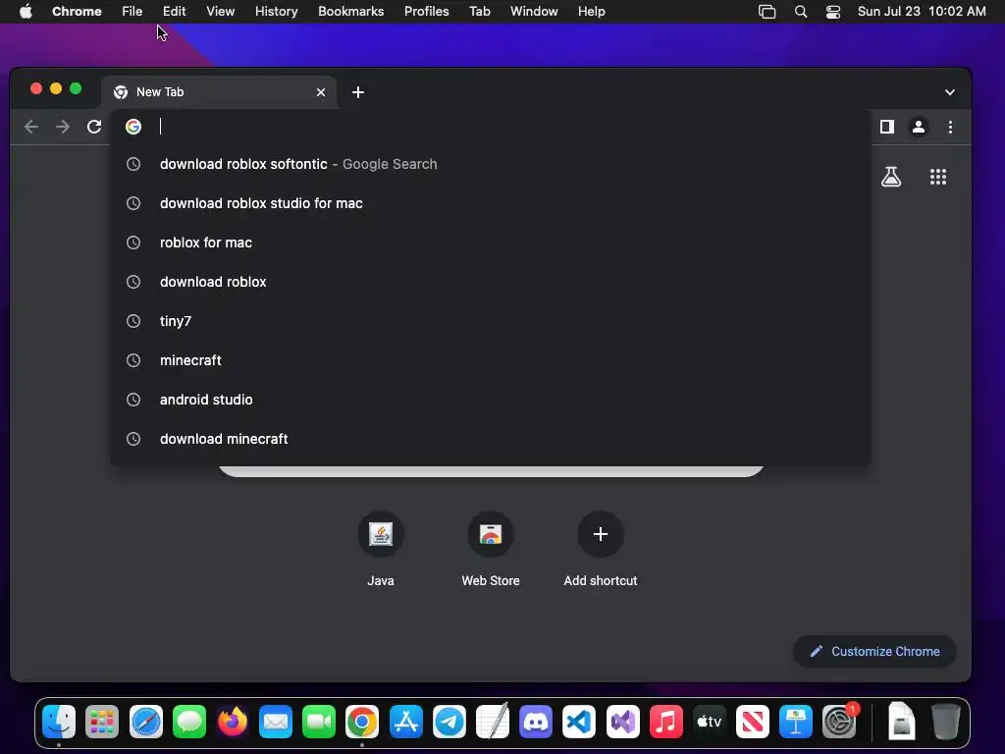Close the New Tab tab
This screenshot has height=754, width=1005.
[x=321, y=92]
